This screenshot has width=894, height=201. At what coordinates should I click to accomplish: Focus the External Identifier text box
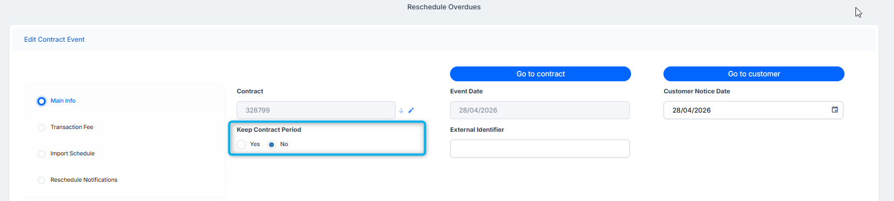coord(540,148)
